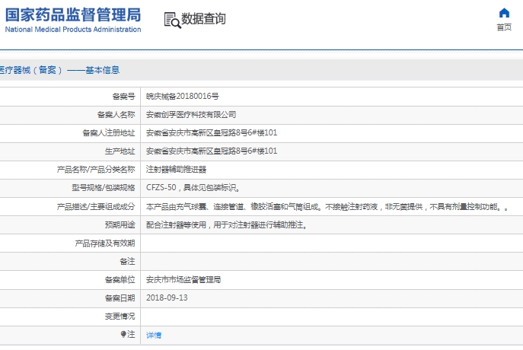Screen dimensions: 523x350
Task: Click the 备案号 field label
Action: (x=124, y=97)
